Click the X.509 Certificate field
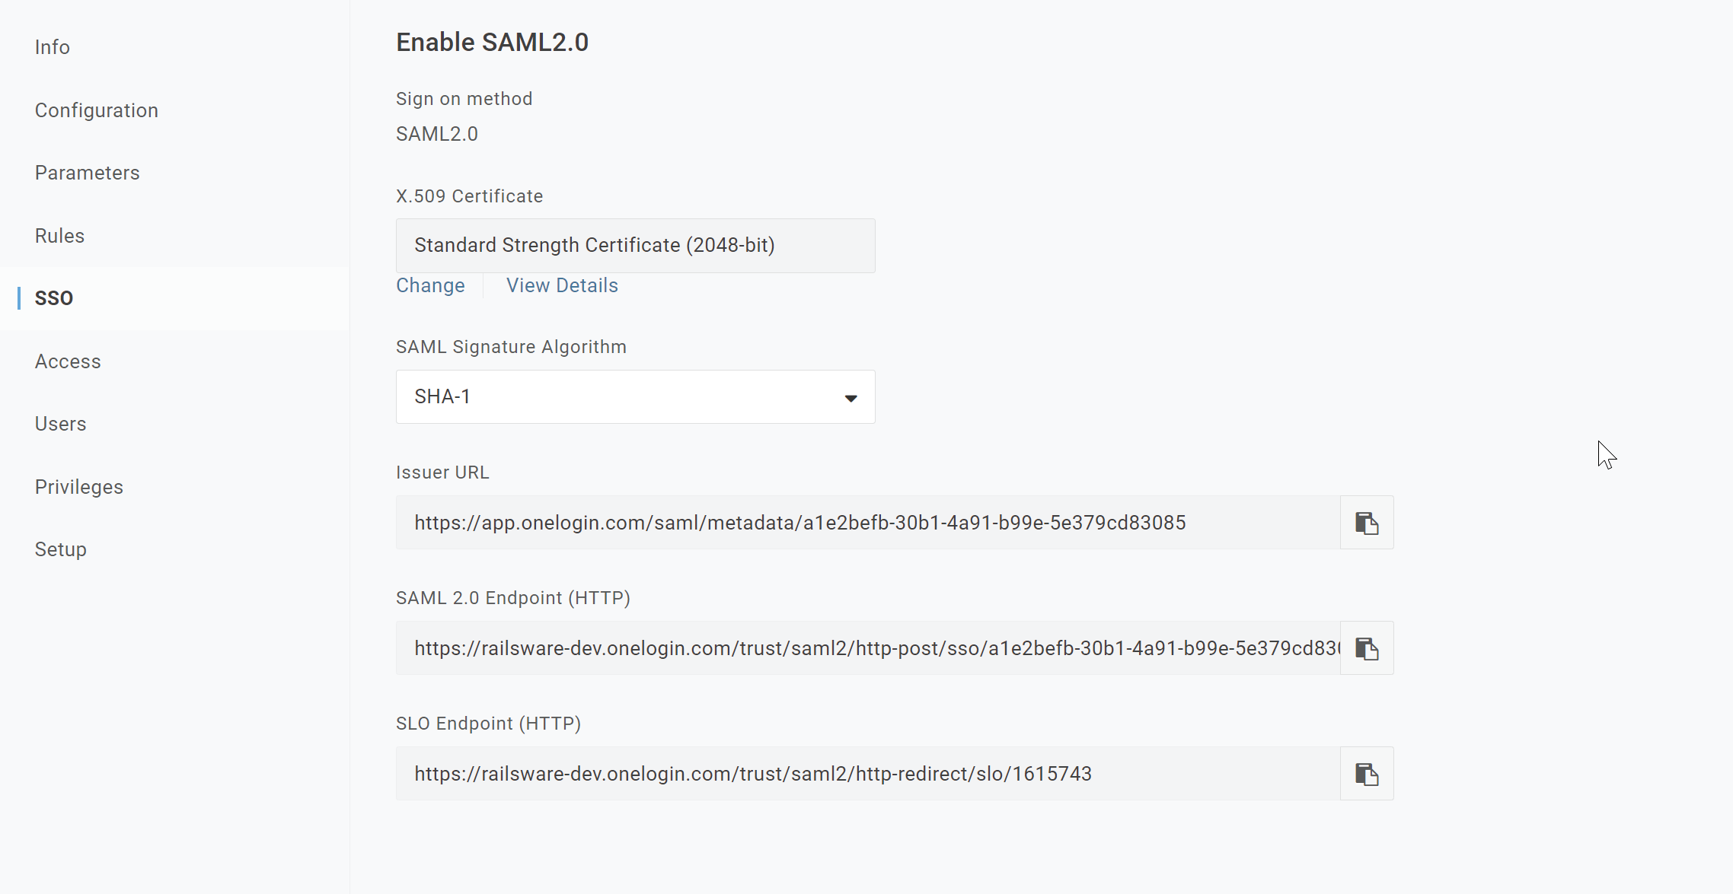Image resolution: width=1733 pixels, height=894 pixels. click(x=635, y=246)
